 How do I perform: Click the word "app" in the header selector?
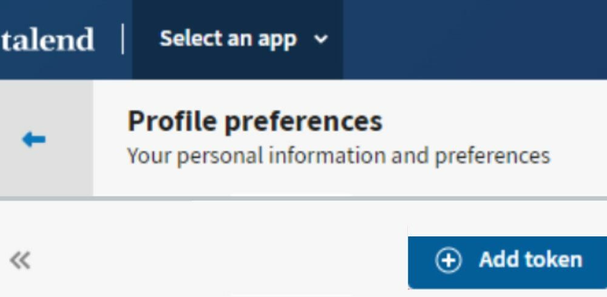(277, 41)
